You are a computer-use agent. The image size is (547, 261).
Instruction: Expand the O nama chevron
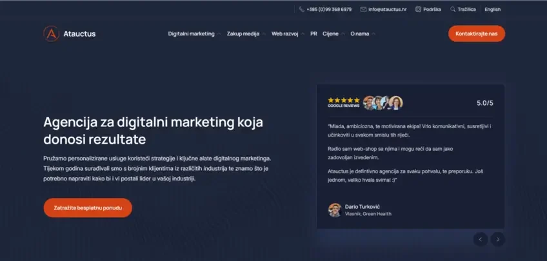point(373,34)
